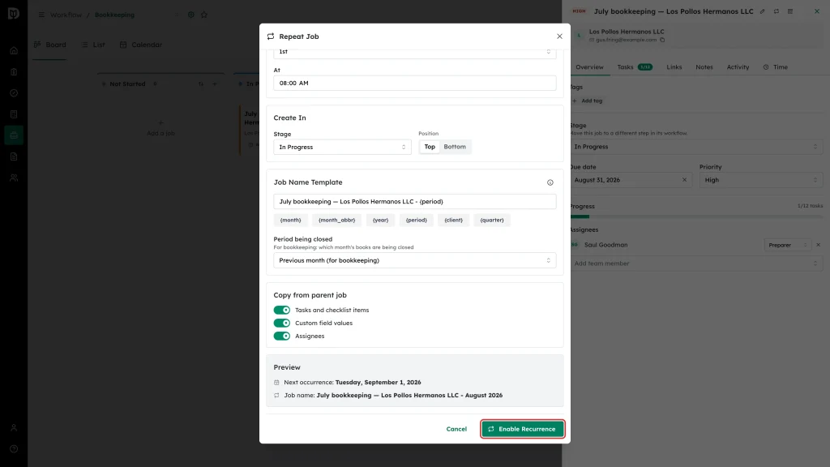The image size is (830, 467).
Task: Open the 1st day dropdown
Action: 414,52
